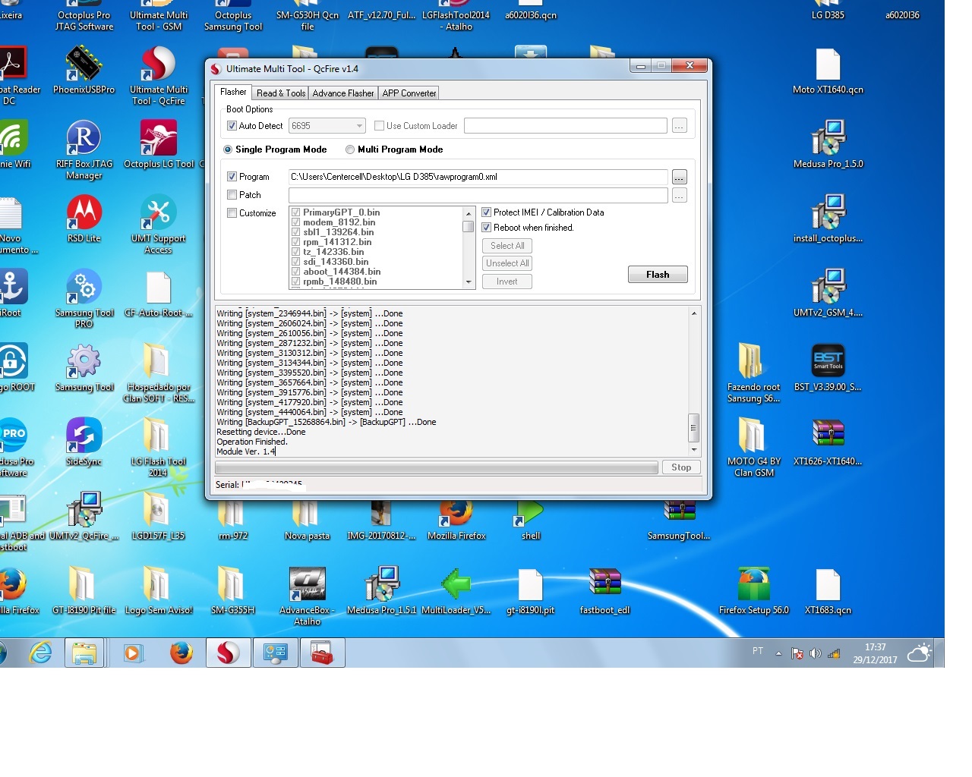This screenshot has height=777, width=972.
Task: Switch to Read & Tools tab
Action: (281, 93)
